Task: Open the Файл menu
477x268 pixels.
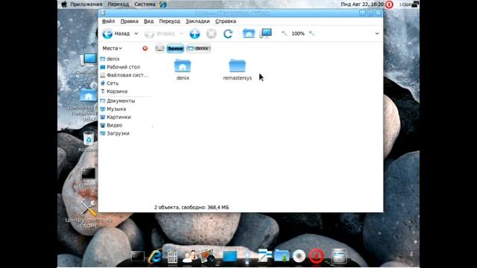Action: click(108, 22)
